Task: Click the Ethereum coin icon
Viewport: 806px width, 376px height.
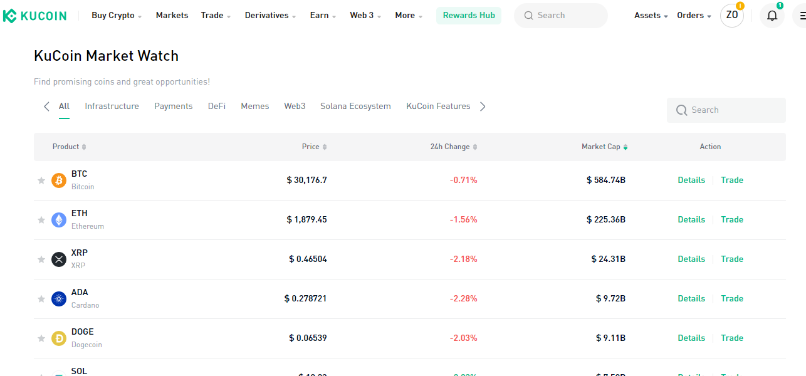Action: point(59,220)
